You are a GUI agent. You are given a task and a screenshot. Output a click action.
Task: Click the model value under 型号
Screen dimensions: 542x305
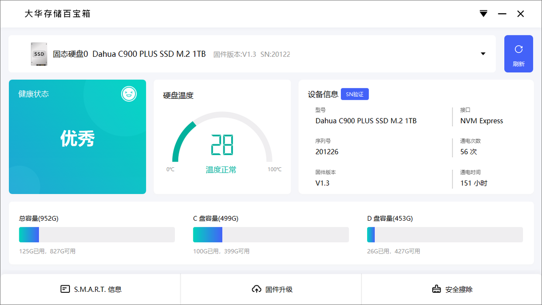[366, 121]
